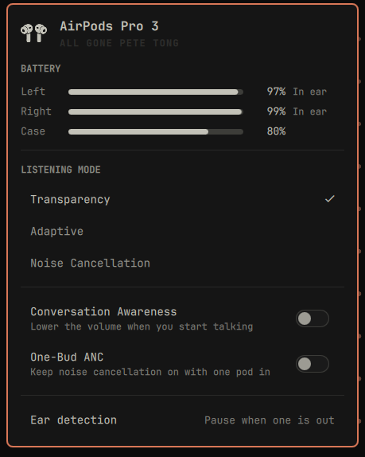
Task: Select Transparency listening mode
Action: pos(183,200)
